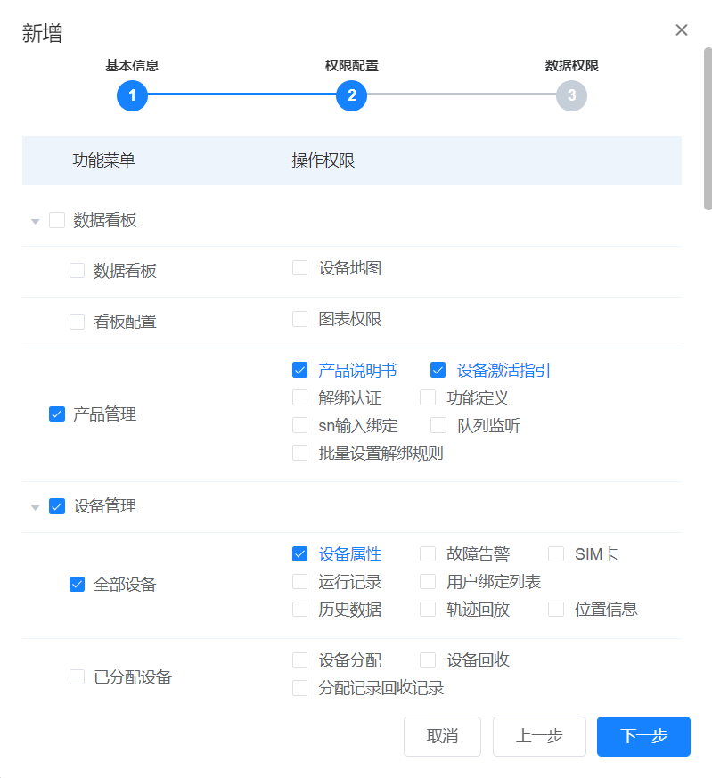Screen dimensions: 712x778
Task: Uncheck 设备激活指引 checkbox
Action: (x=438, y=371)
